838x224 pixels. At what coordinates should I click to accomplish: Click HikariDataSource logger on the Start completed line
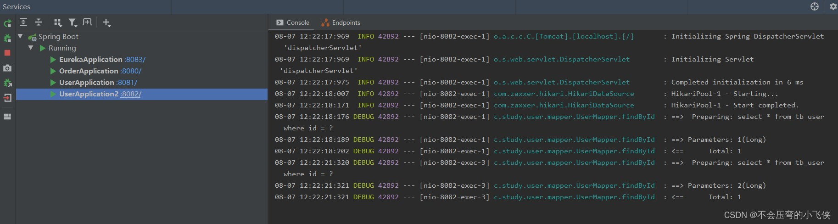point(564,105)
